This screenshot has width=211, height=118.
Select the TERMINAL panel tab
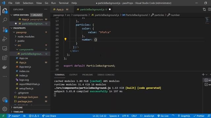pos(60,75)
